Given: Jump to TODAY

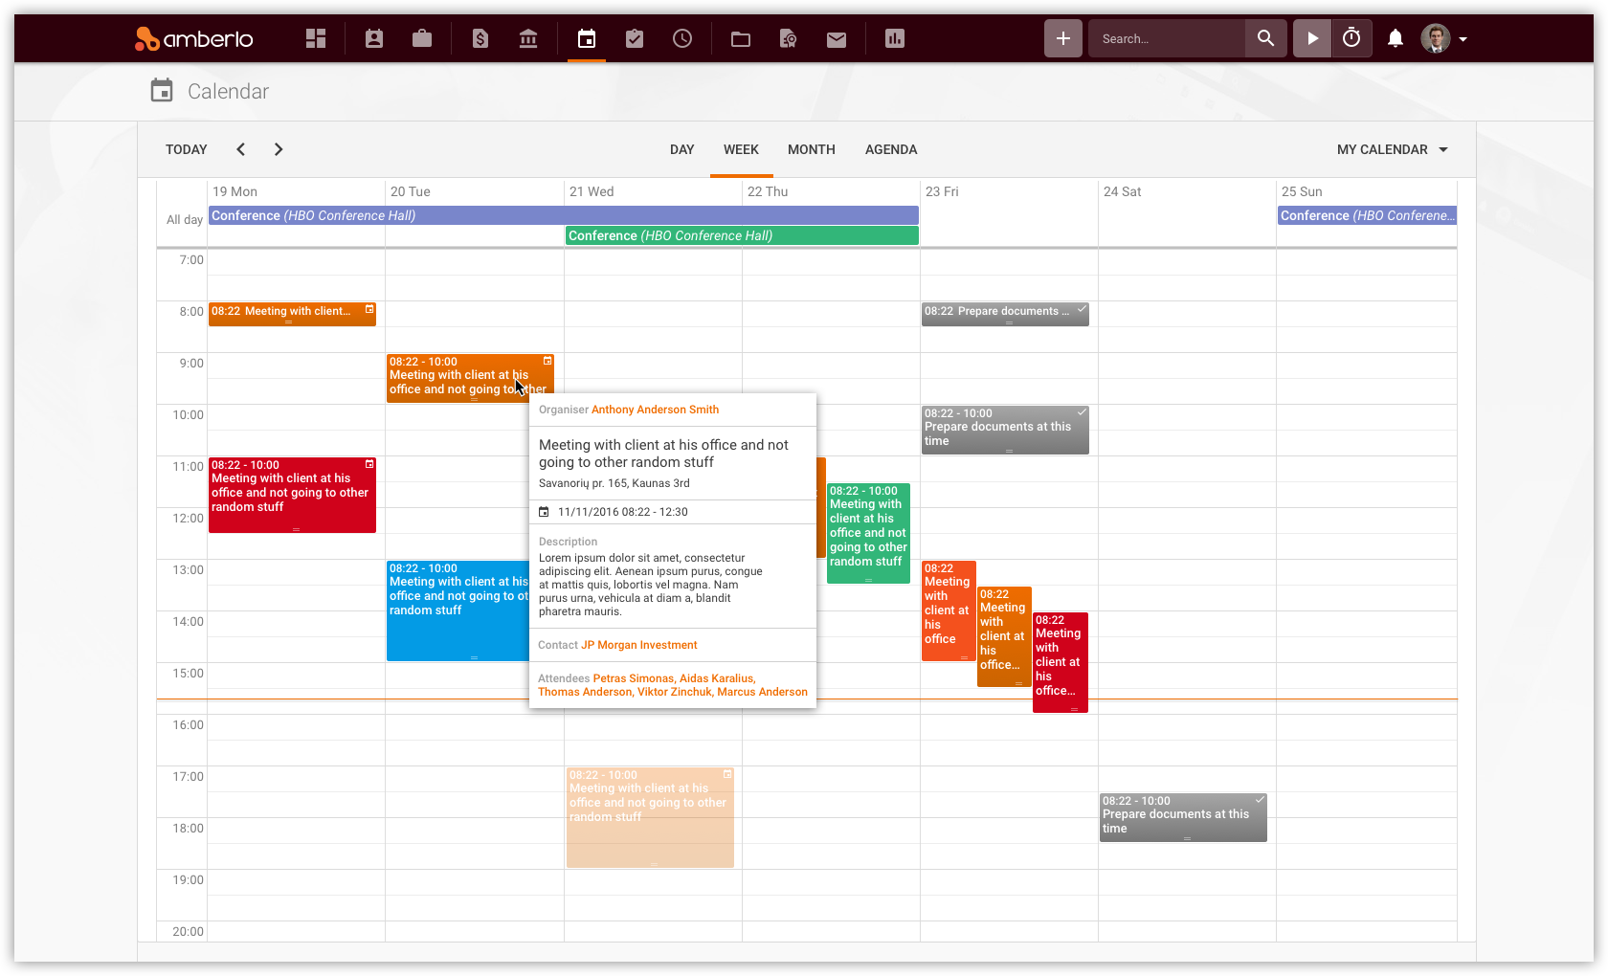Looking at the screenshot, I should (x=187, y=149).
